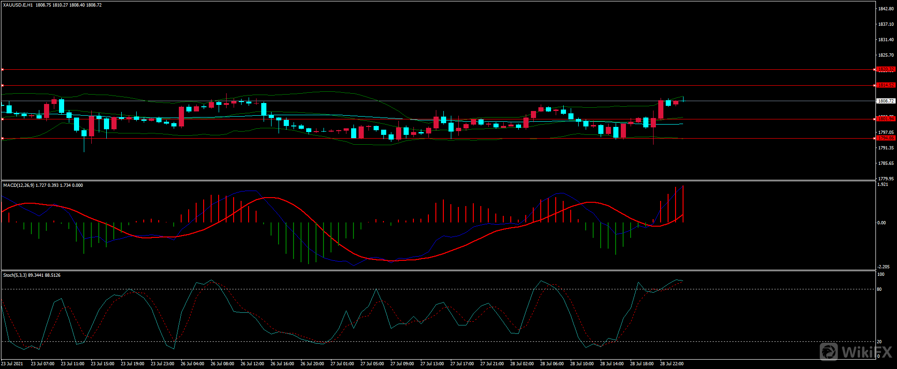Click the Stoch(5,3,3) indicator label

(x=15, y=275)
